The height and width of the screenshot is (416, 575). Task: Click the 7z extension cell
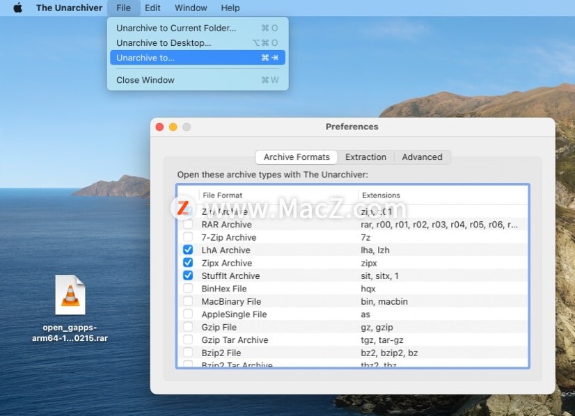pyautogui.click(x=365, y=237)
